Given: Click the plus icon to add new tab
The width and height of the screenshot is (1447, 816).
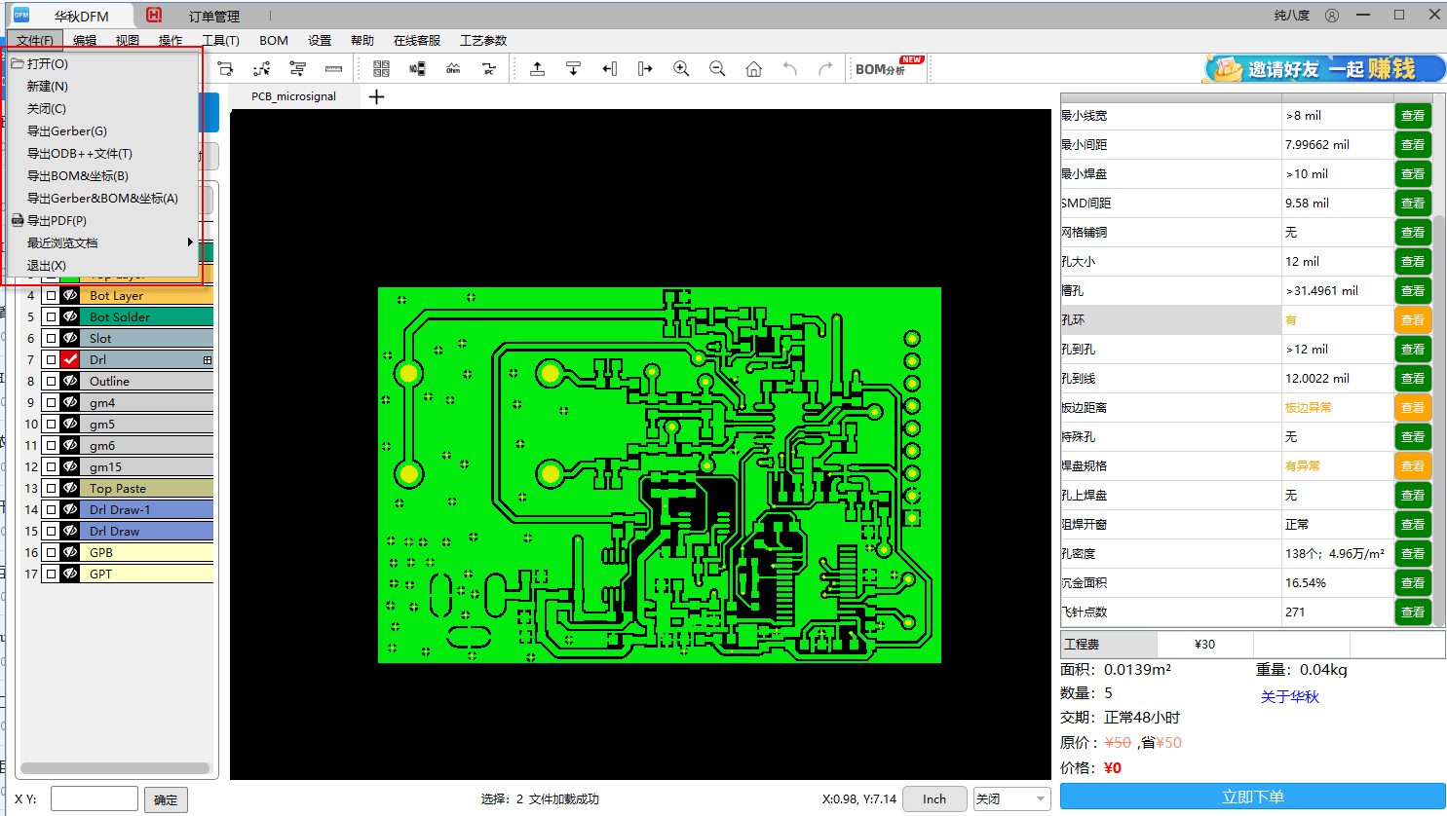Looking at the screenshot, I should pyautogui.click(x=377, y=96).
